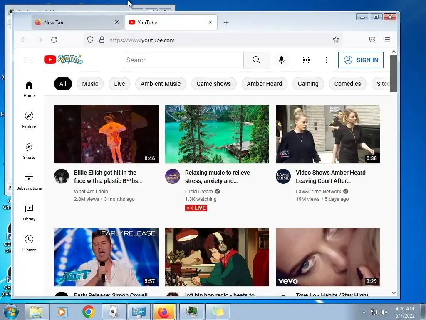Switch to the New Tab tab

[x=77, y=22]
